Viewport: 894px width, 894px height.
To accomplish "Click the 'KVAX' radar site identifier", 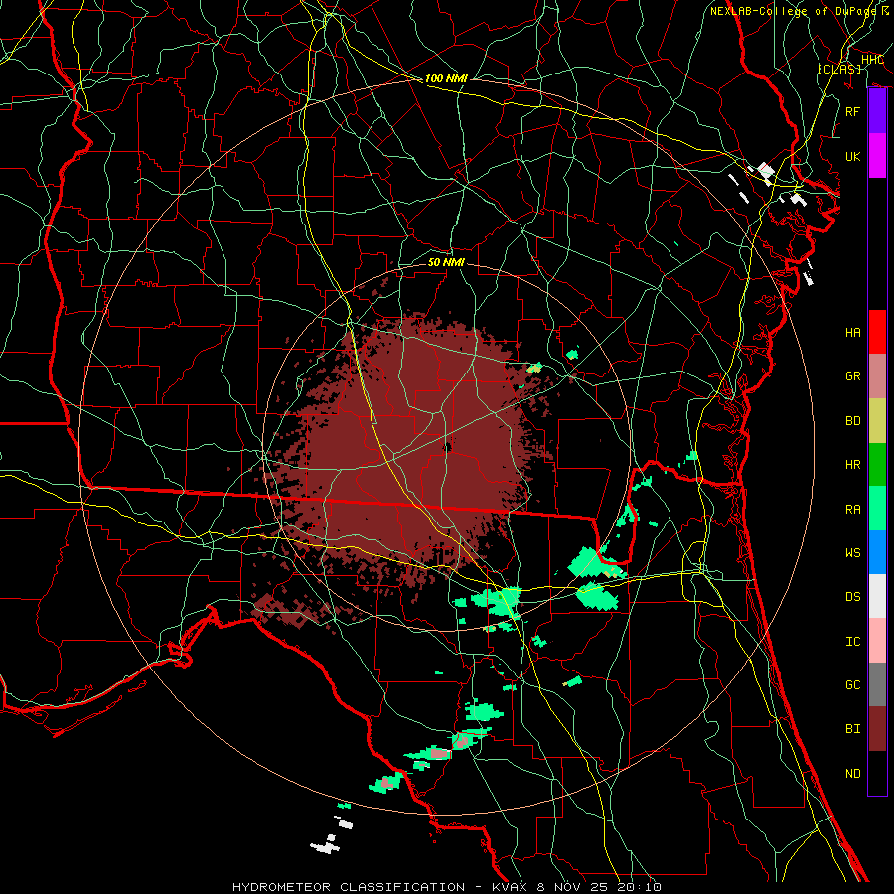I will (510, 887).
